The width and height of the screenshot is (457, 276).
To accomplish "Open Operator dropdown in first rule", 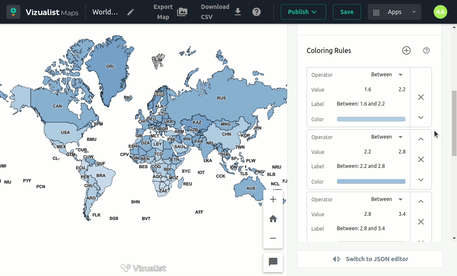I will [x=386, y=75].
